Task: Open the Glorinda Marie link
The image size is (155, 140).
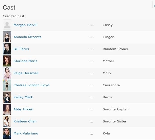Action: 25,61
